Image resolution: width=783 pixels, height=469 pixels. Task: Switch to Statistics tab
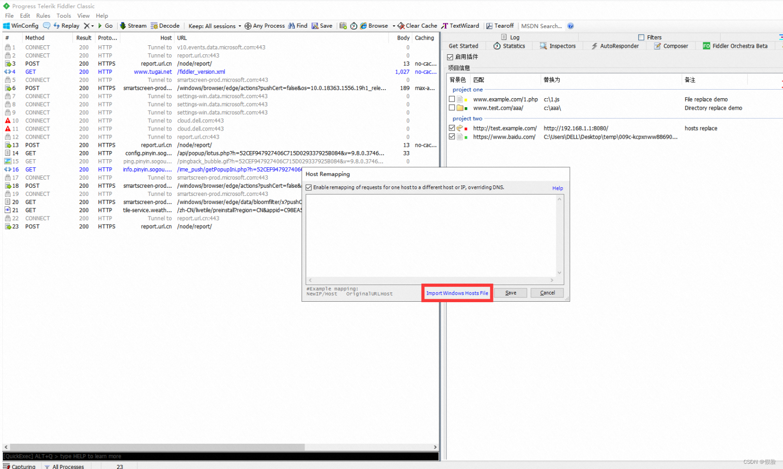pos(509,46)
